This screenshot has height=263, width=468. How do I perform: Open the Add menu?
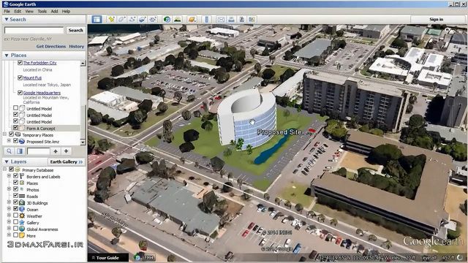[54, 12]
